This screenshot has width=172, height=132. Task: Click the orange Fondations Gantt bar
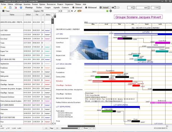pos(110,73)
